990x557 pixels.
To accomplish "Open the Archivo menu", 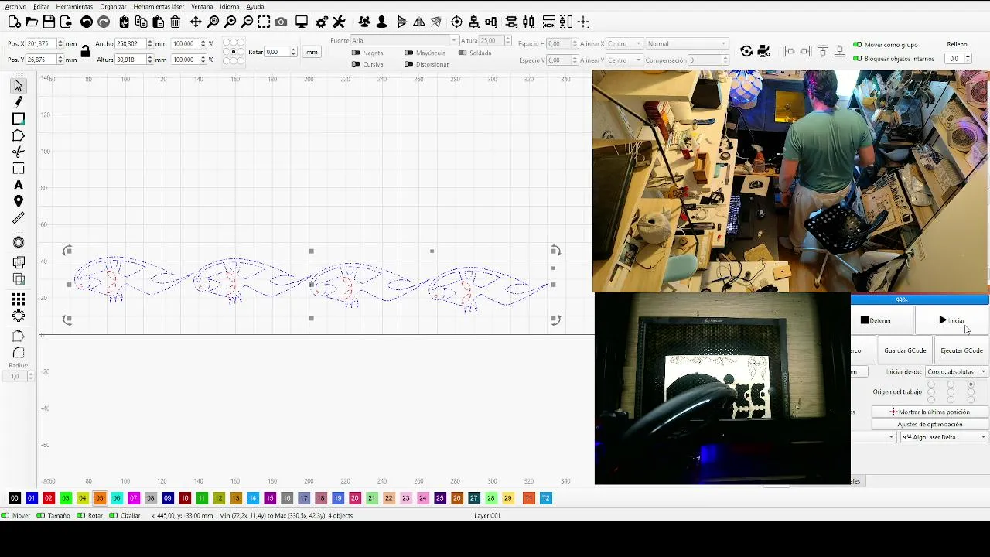I will coord(15,6).
